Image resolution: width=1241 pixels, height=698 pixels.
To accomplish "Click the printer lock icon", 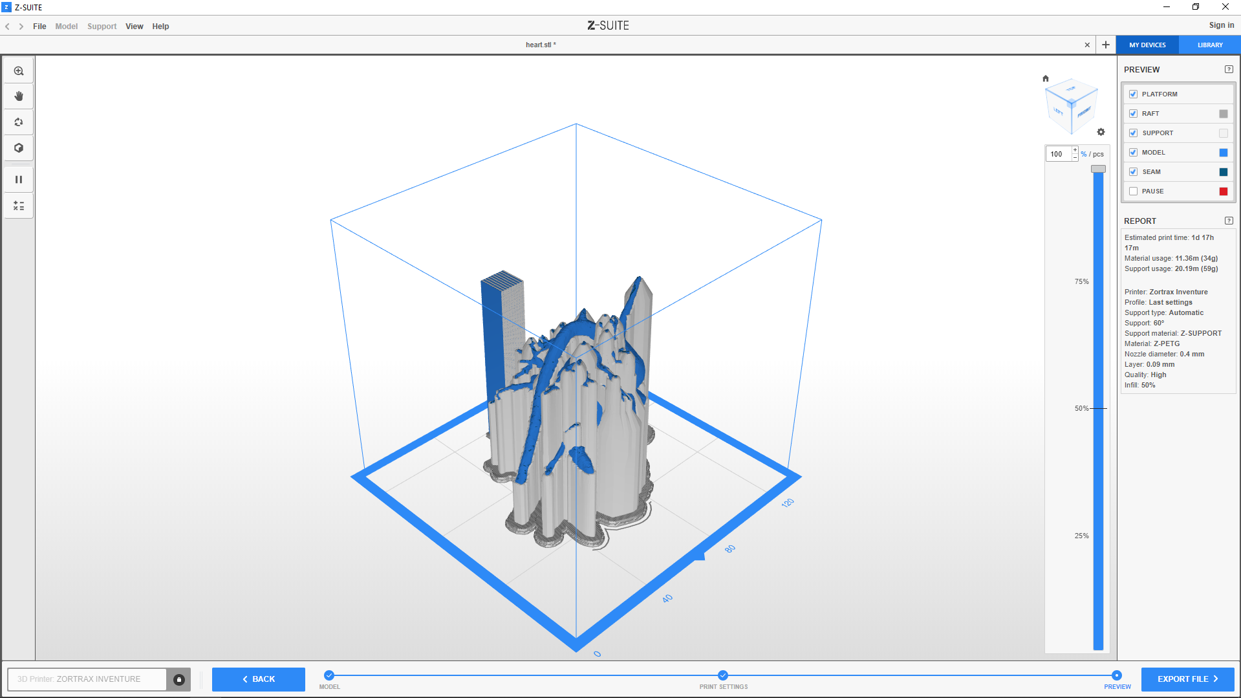I will [179, 679].
